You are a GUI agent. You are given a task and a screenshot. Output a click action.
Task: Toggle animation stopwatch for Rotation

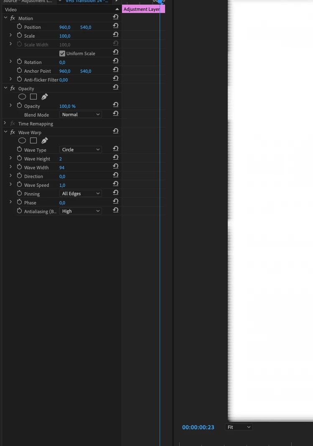19,62
